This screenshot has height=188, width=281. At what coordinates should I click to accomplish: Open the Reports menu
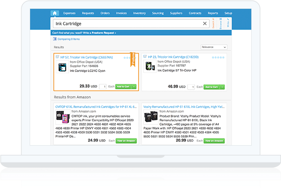click(x=213, y=13)
